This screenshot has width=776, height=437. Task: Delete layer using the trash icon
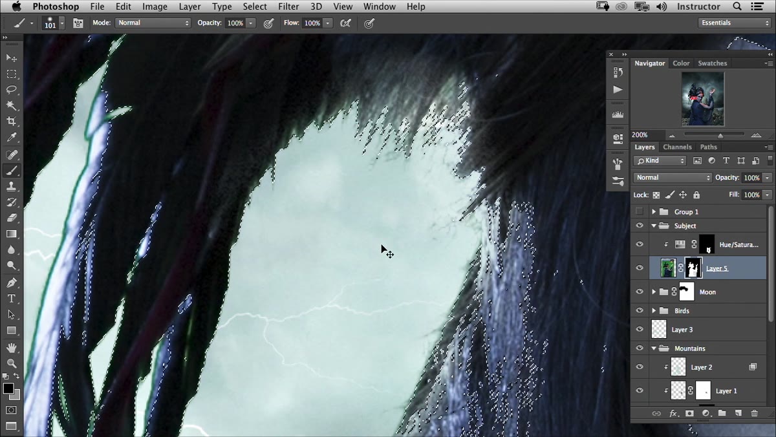coord(754,413)
